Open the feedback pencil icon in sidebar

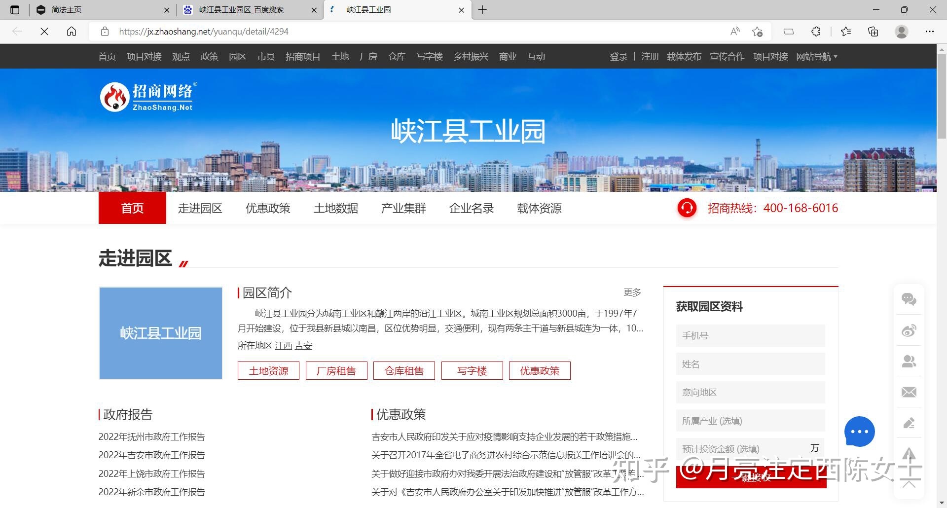point(909,423)
